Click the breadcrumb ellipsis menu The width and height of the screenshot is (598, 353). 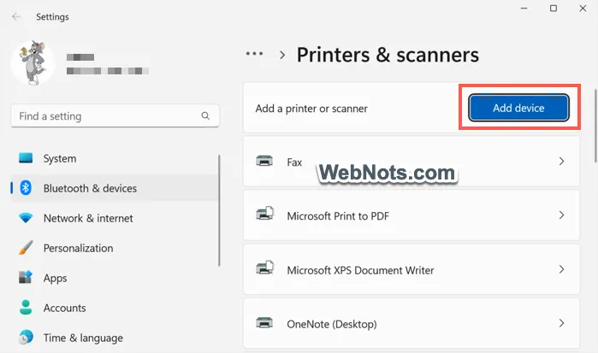[x=254, y=54]
